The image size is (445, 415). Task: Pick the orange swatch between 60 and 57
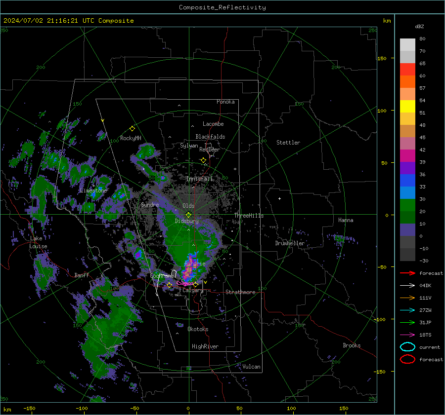(407, 82)
